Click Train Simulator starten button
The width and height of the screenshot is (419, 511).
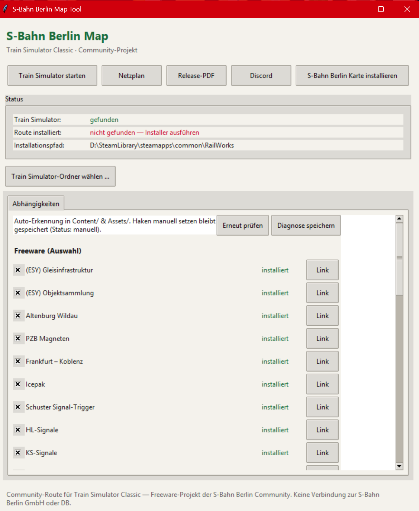click(52, 76)
